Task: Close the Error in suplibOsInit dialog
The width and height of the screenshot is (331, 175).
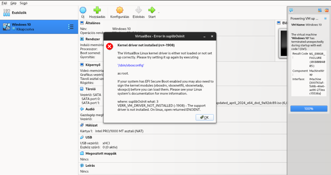Action: (x=212, y=36)
